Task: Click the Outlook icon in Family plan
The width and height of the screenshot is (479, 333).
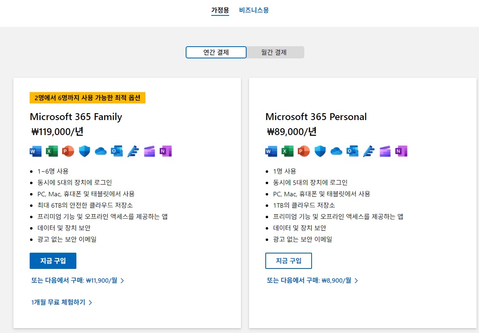Action: point(117,151)
